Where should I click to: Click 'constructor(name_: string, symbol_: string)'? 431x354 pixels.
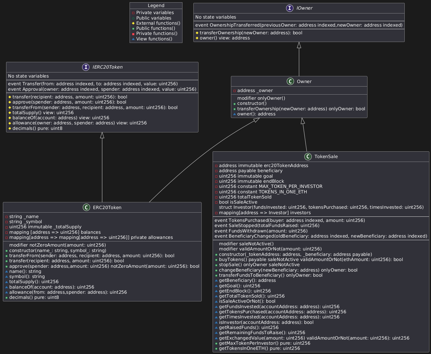pyautogui.click(x=58, y=250)
